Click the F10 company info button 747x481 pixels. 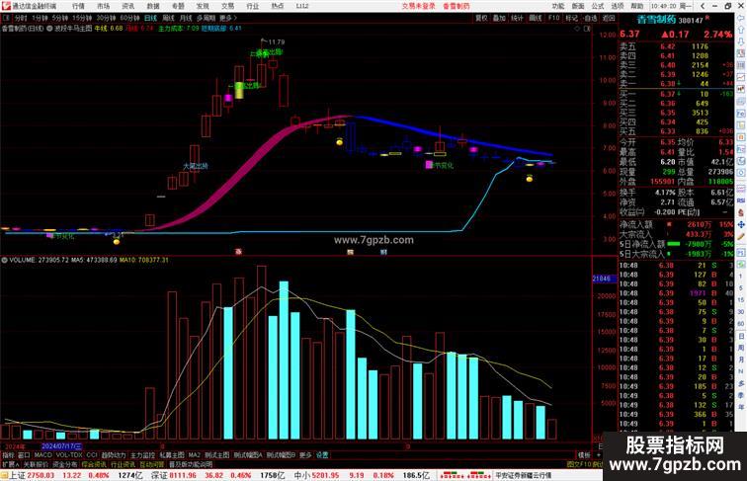[553, 18]
